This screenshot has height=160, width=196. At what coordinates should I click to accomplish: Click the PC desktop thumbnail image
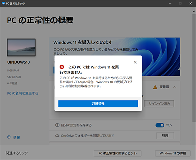(x=21, y=47)
